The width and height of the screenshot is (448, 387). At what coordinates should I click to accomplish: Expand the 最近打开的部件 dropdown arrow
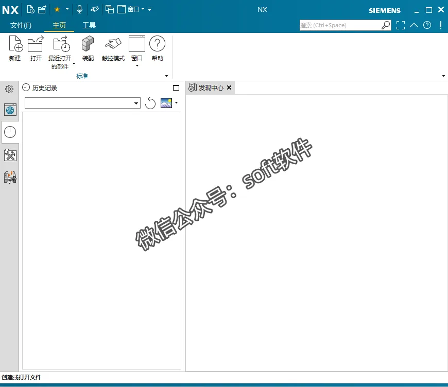pyautogui.click(x=74, y=63)
